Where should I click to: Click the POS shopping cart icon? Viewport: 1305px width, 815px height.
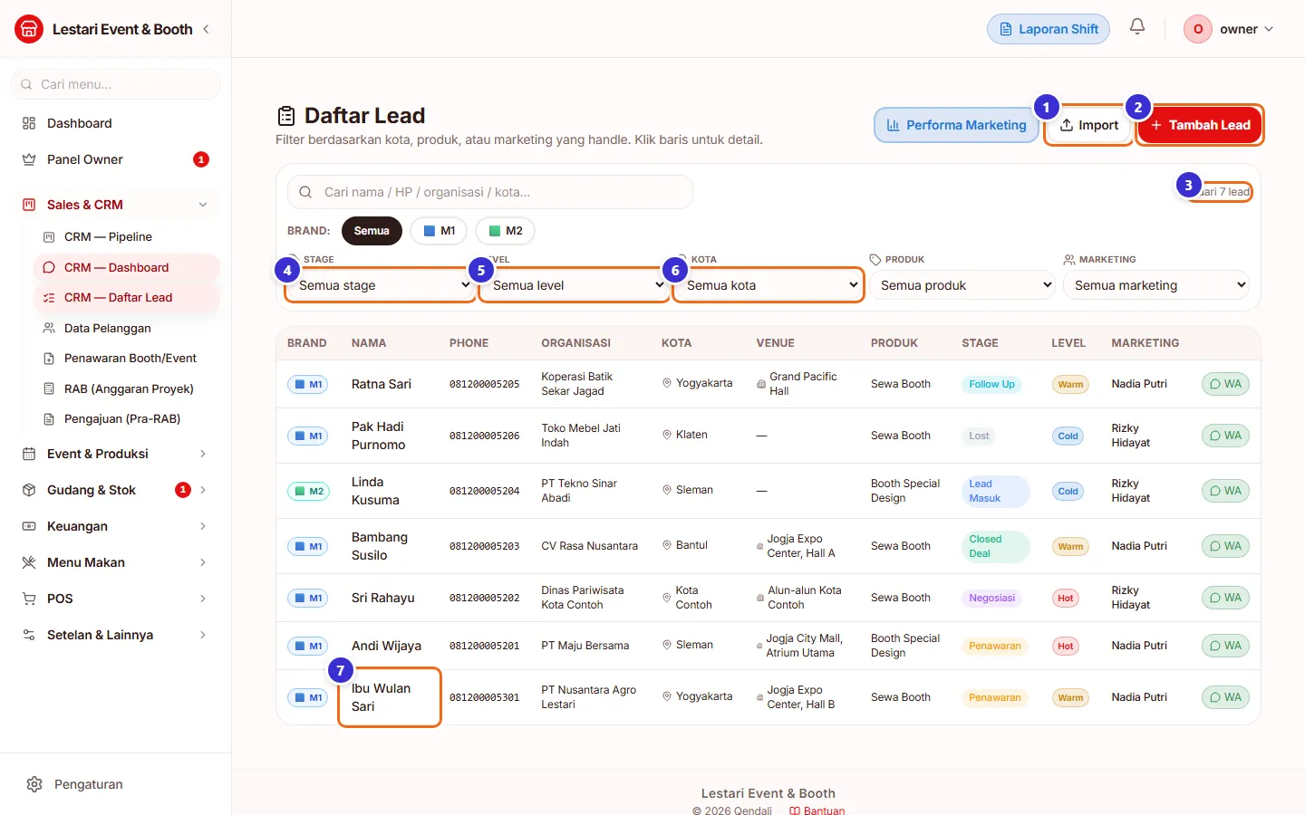point(29,599)
